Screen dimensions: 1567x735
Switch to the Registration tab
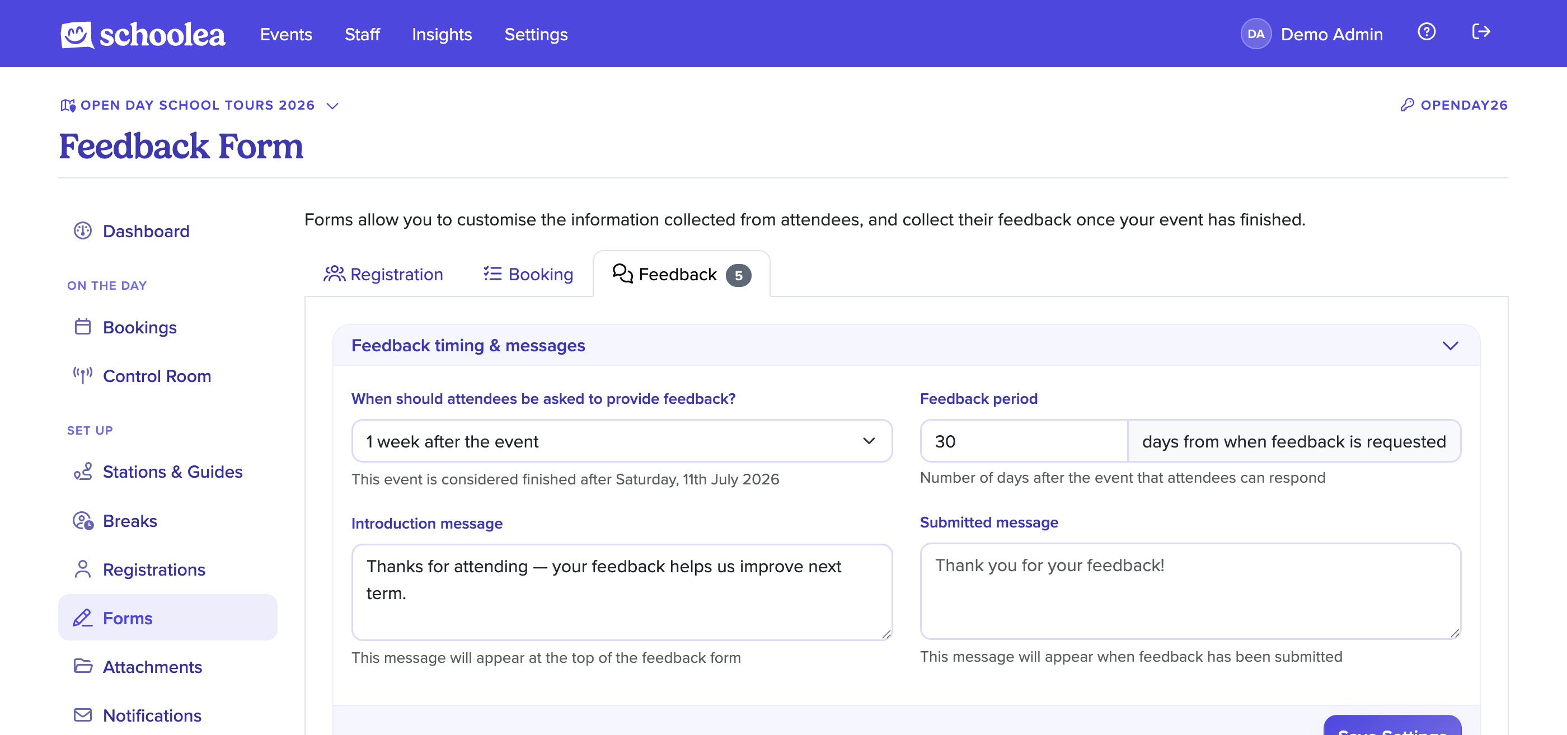click(383, 274)
